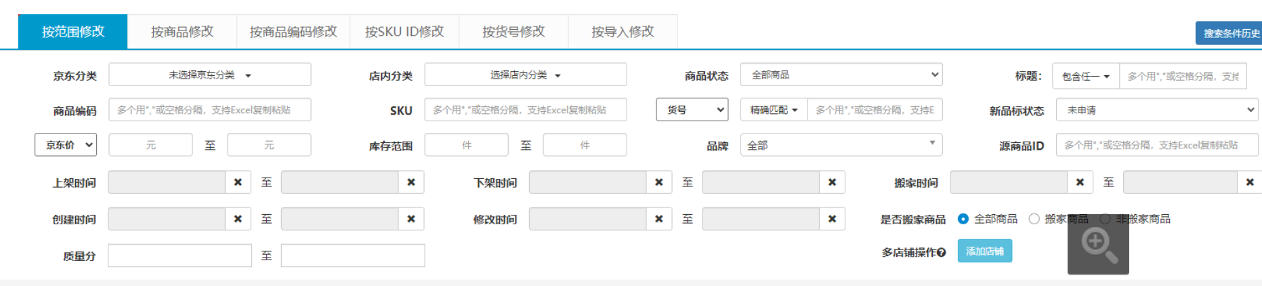
Task: Open the 精确匹配 match type dropdown
Action: (774, 110)
